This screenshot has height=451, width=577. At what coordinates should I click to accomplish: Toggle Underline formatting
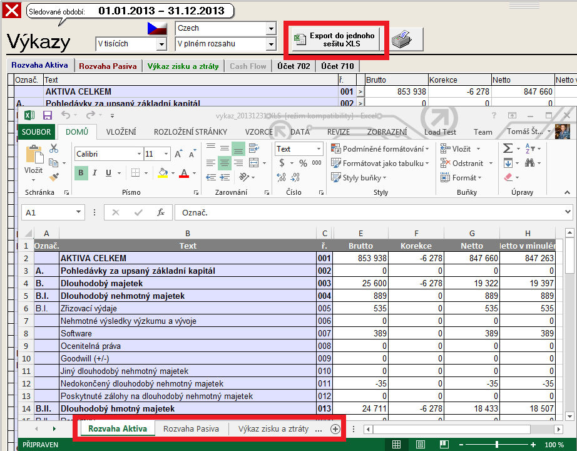tap(108, 172)
